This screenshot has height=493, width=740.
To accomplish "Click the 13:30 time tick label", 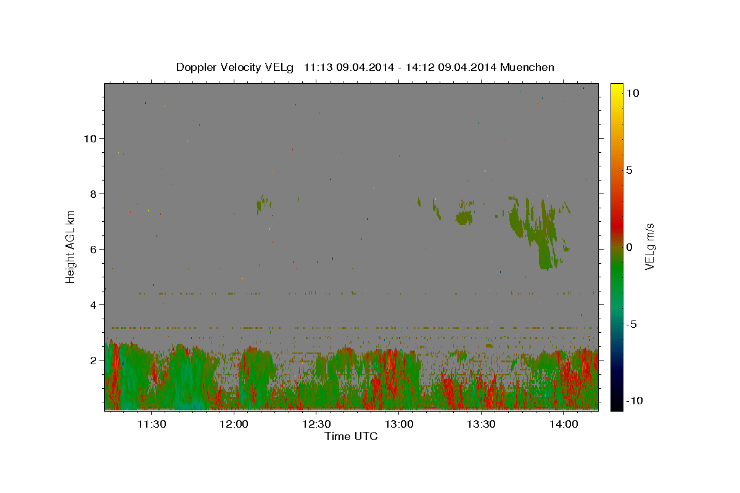I will 481,424.
